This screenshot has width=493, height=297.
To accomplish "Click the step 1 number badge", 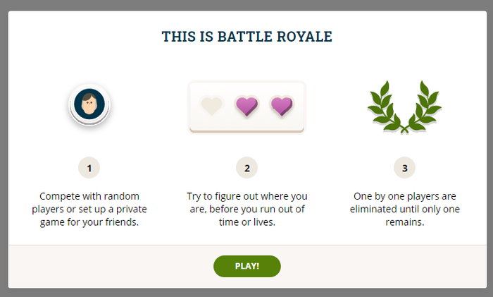I will tap(89, 169).
